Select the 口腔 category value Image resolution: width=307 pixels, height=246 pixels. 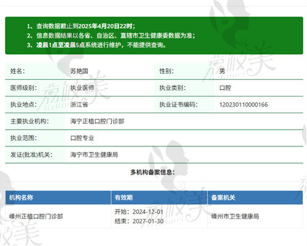225,88
